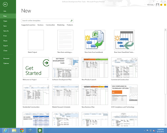Viewport: 167px width, 133px height.
Task: Select the SOX Compliance and Technology template
Action: [124, 95]
